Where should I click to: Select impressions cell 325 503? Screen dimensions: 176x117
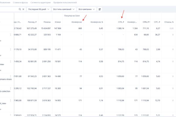47,35
